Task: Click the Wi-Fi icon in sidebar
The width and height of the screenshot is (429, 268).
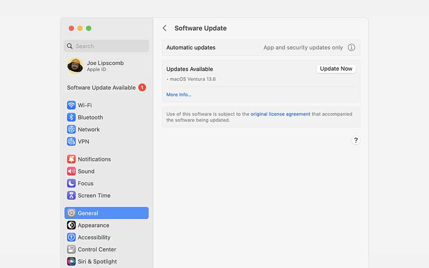Action: [71, 105]
